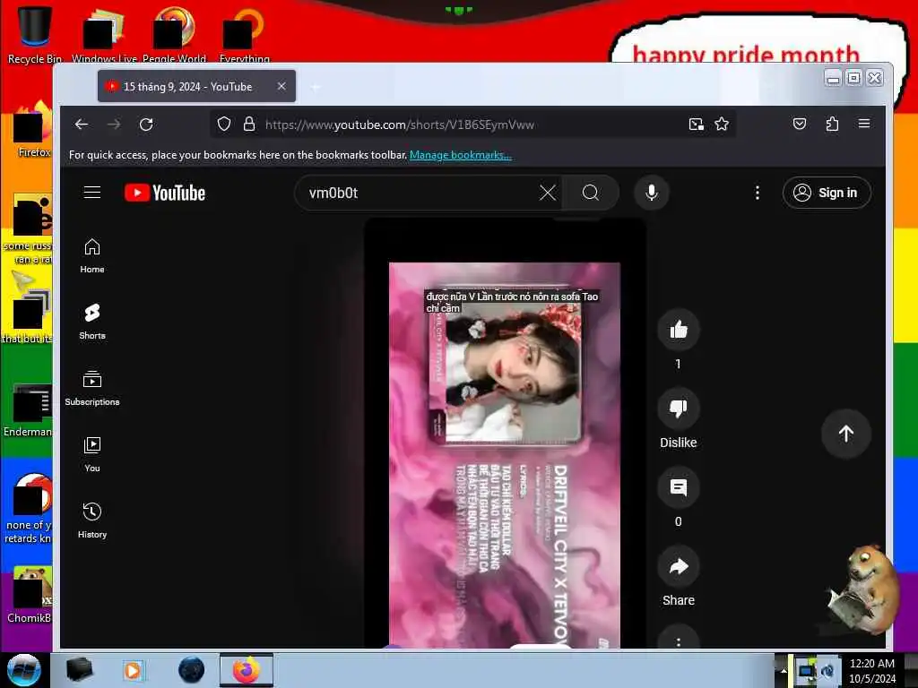Open the comments on this Short
The height and width of the screenshot is (688, 918).
tap(679, 487)
